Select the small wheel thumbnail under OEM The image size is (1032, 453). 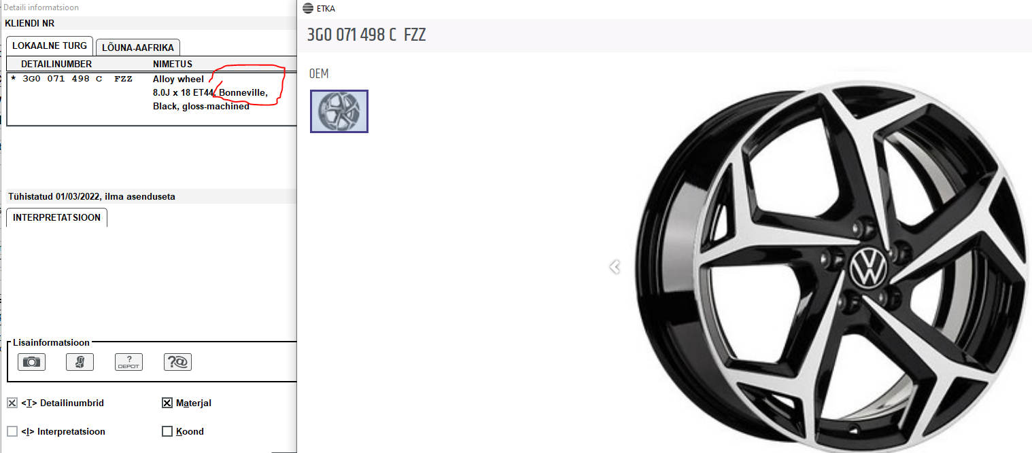click(x=339, y=111)
